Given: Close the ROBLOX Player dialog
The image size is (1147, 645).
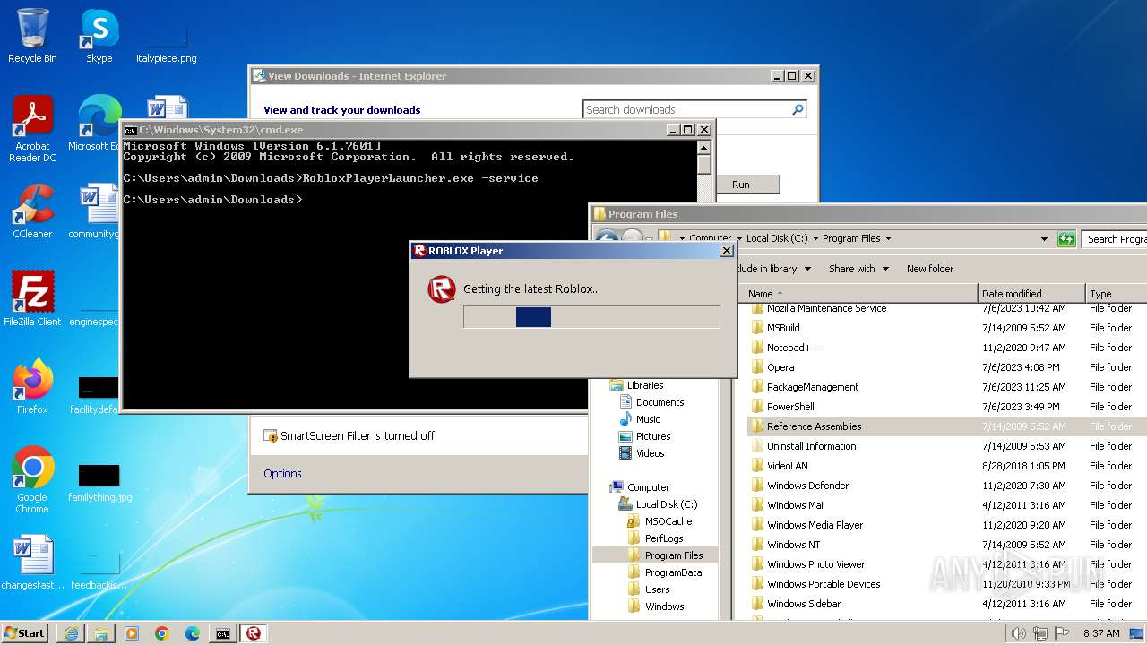Looking at the screenshot, I should click(727, 251).
